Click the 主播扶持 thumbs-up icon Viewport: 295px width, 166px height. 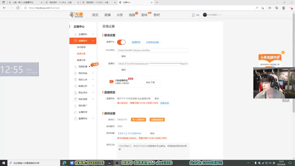click(x=76, y=112)
